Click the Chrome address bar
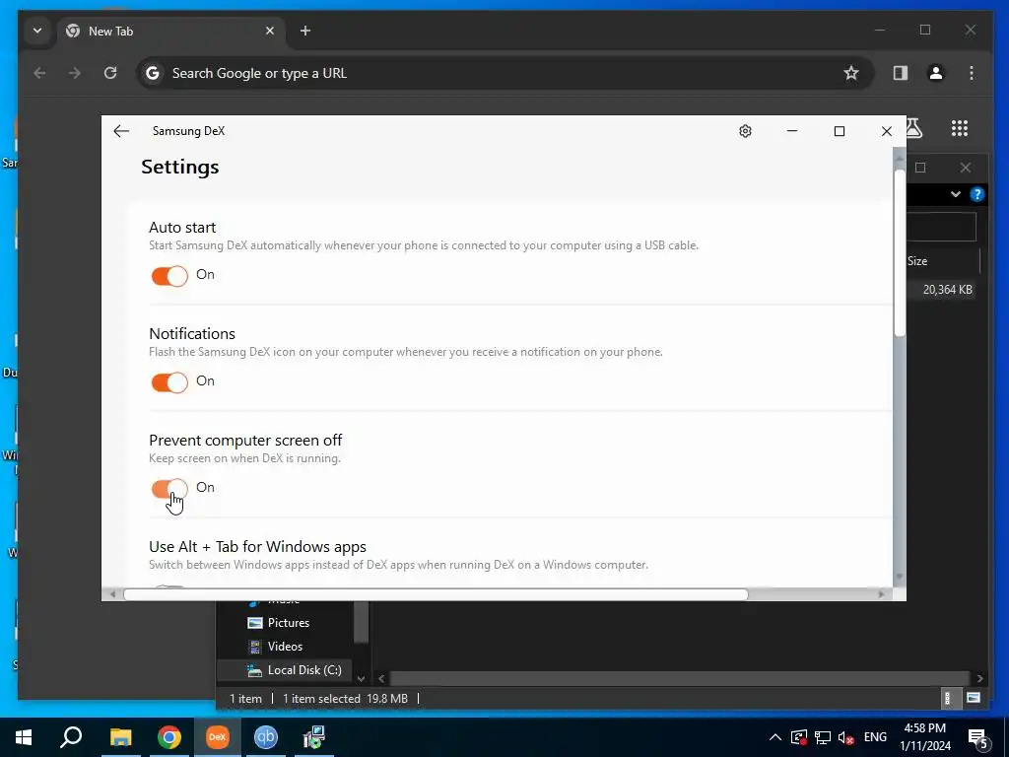Image resolution: width=1009 pixels, height=757 pixels. point(505,73)
